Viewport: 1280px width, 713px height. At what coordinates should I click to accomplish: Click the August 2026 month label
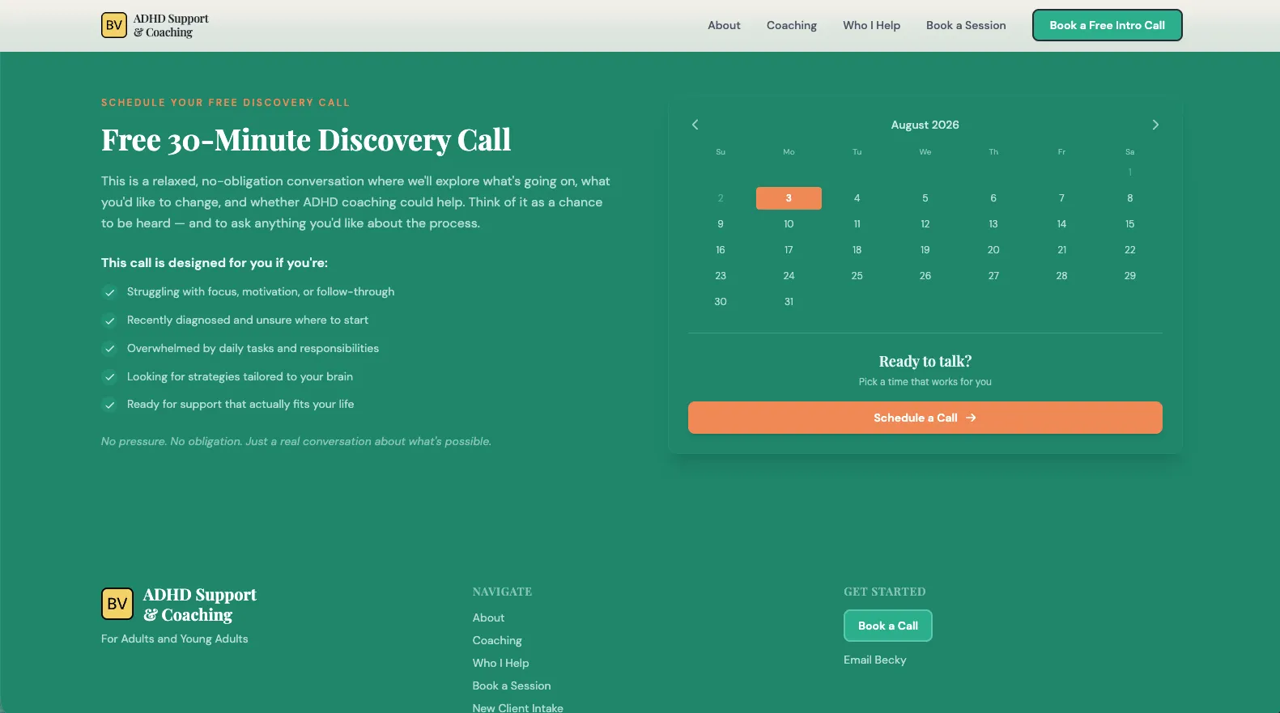[925, 125]
